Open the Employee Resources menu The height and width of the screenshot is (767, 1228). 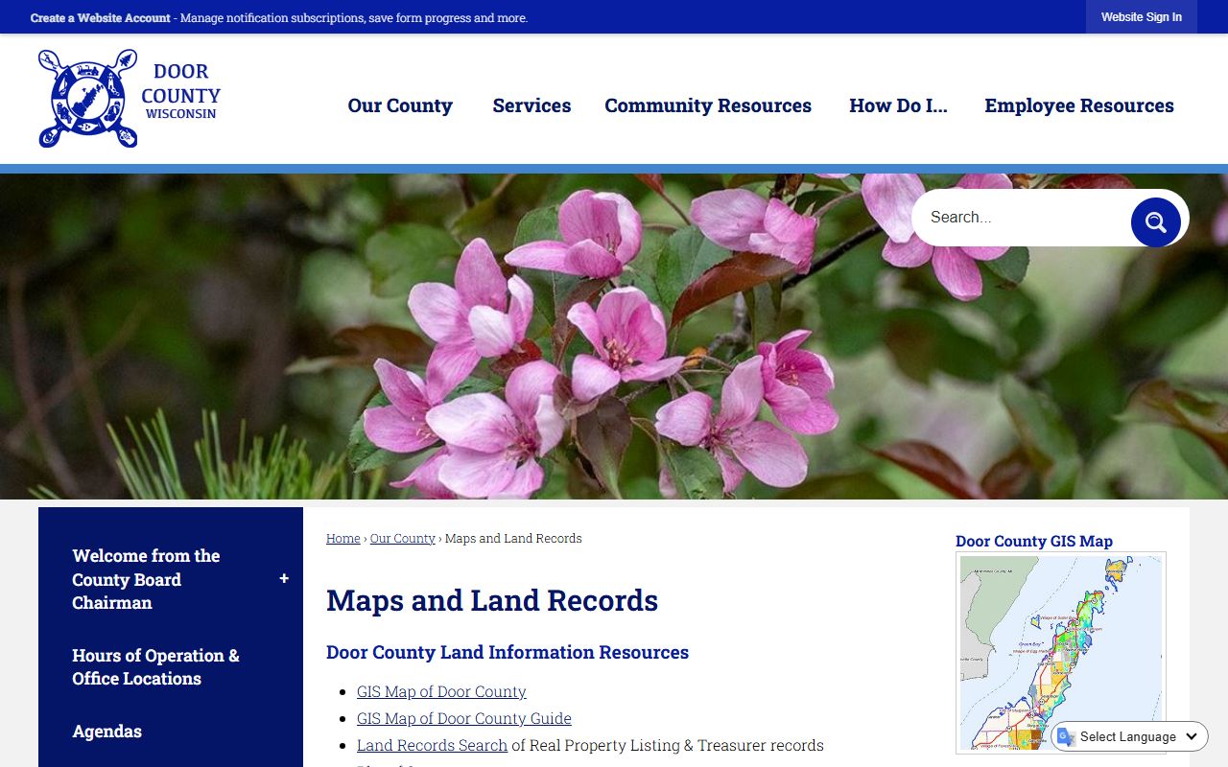[1079, 105]
